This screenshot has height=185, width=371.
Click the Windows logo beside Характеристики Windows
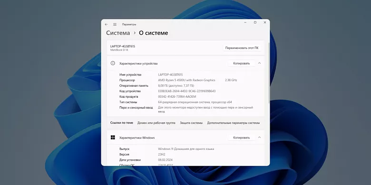113,138
